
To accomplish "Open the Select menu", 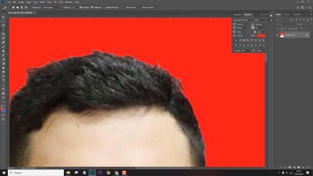I will tap(43, 2).
